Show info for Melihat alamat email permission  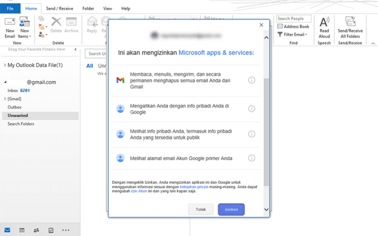(x=251, y=158)
